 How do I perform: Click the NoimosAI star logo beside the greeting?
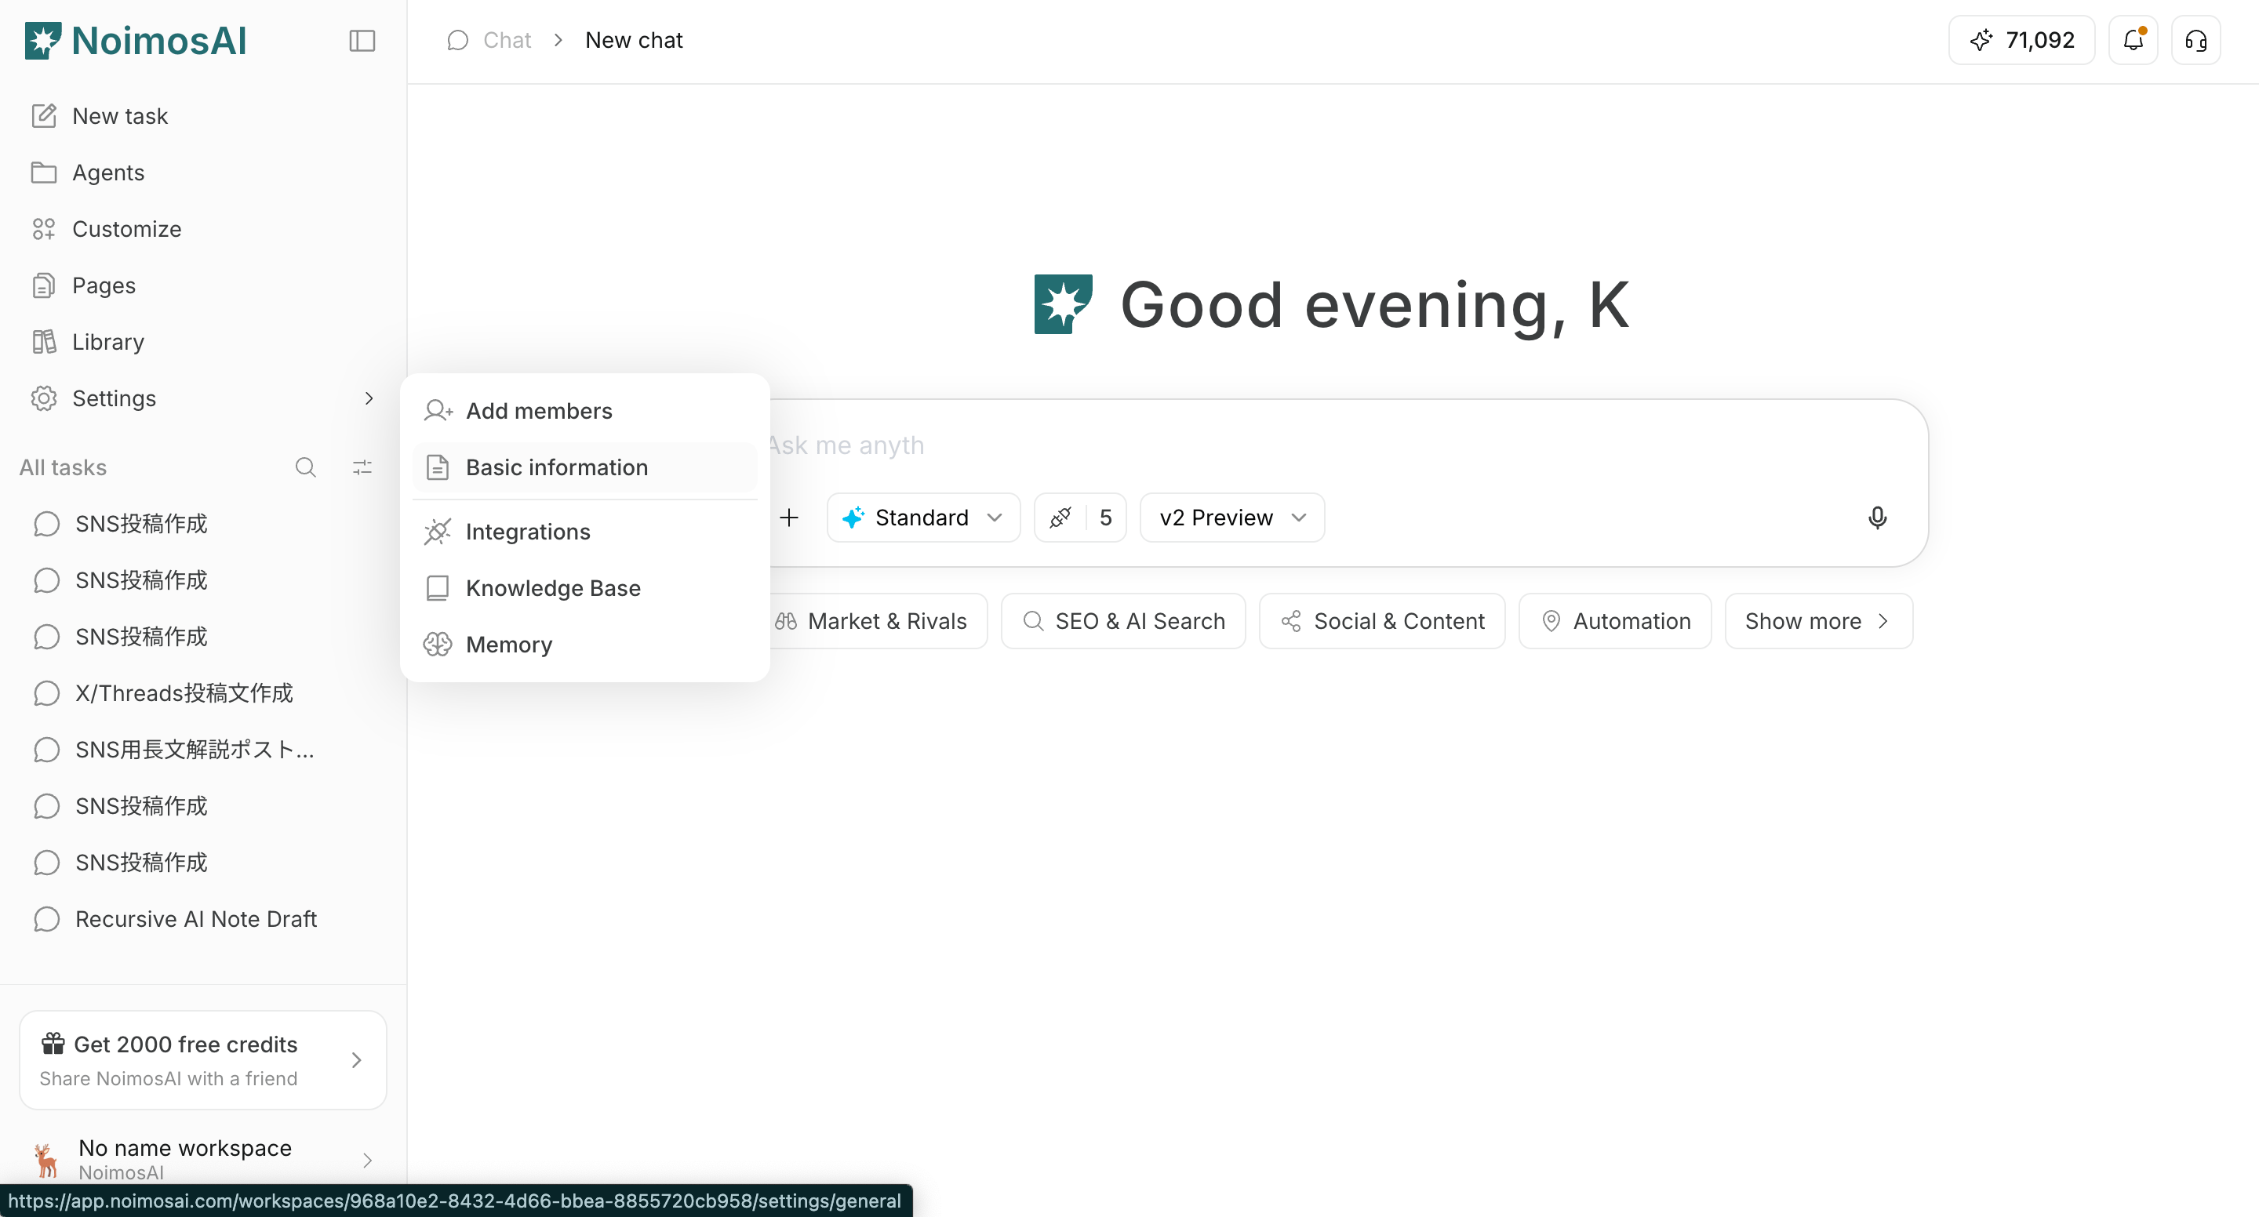(x=1064, y=303)
